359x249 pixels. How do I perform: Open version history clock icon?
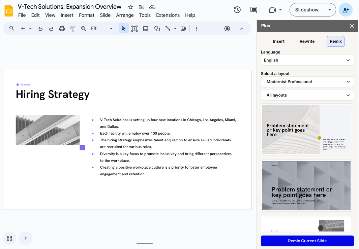point(237,10)
